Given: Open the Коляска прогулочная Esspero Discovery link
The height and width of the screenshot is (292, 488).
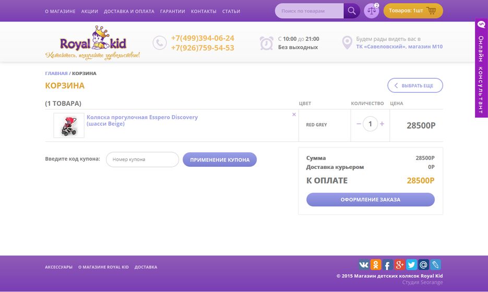Looking at the screenshot, I should (142, 120).
